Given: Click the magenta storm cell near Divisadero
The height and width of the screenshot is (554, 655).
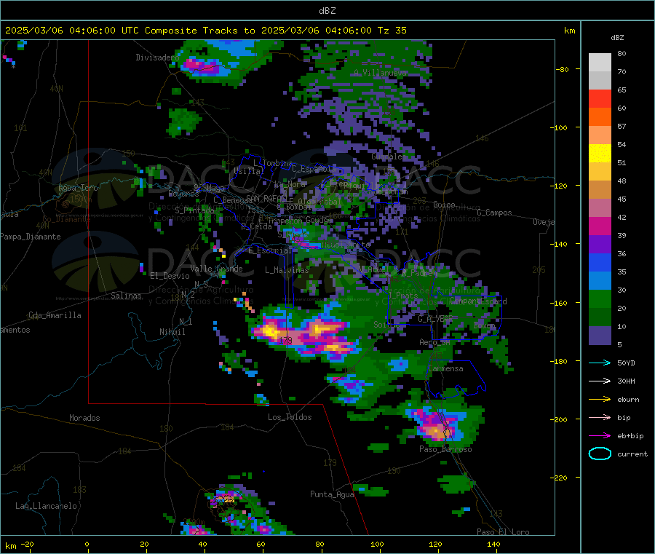Looking at the screenshot, I should point(202,66).
